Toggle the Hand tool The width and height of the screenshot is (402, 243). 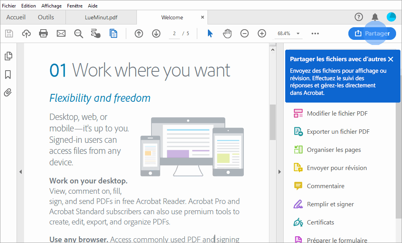pyautogui.click(x=227, y=34)
